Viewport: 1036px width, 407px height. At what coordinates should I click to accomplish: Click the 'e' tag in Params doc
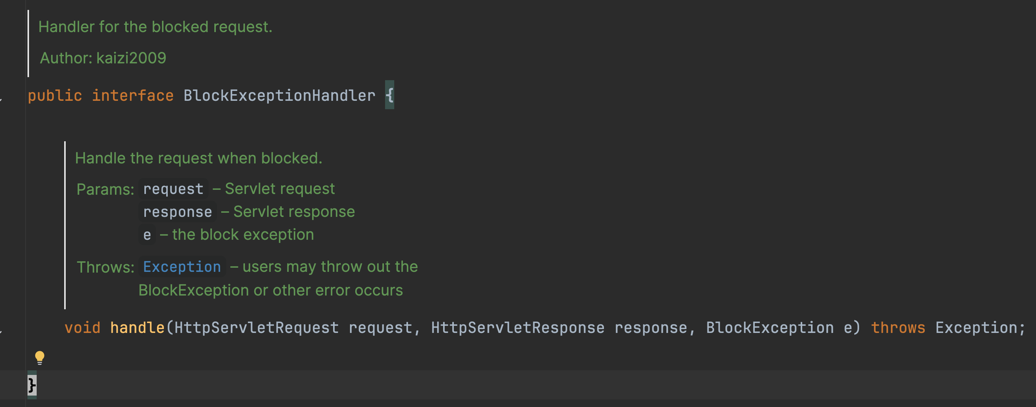[147, 235]
